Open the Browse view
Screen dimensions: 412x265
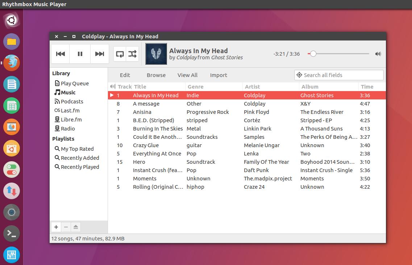[156, 75]
